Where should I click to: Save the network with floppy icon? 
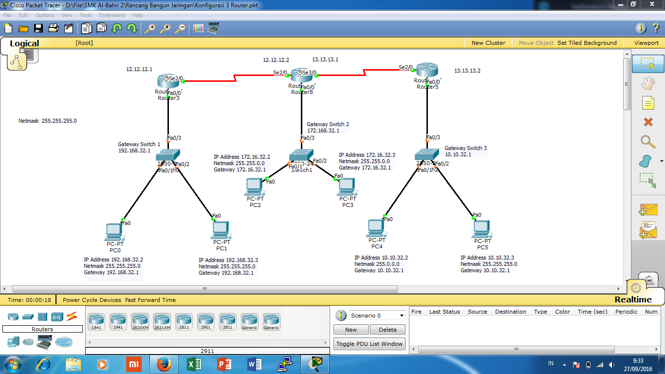point(38,28)
